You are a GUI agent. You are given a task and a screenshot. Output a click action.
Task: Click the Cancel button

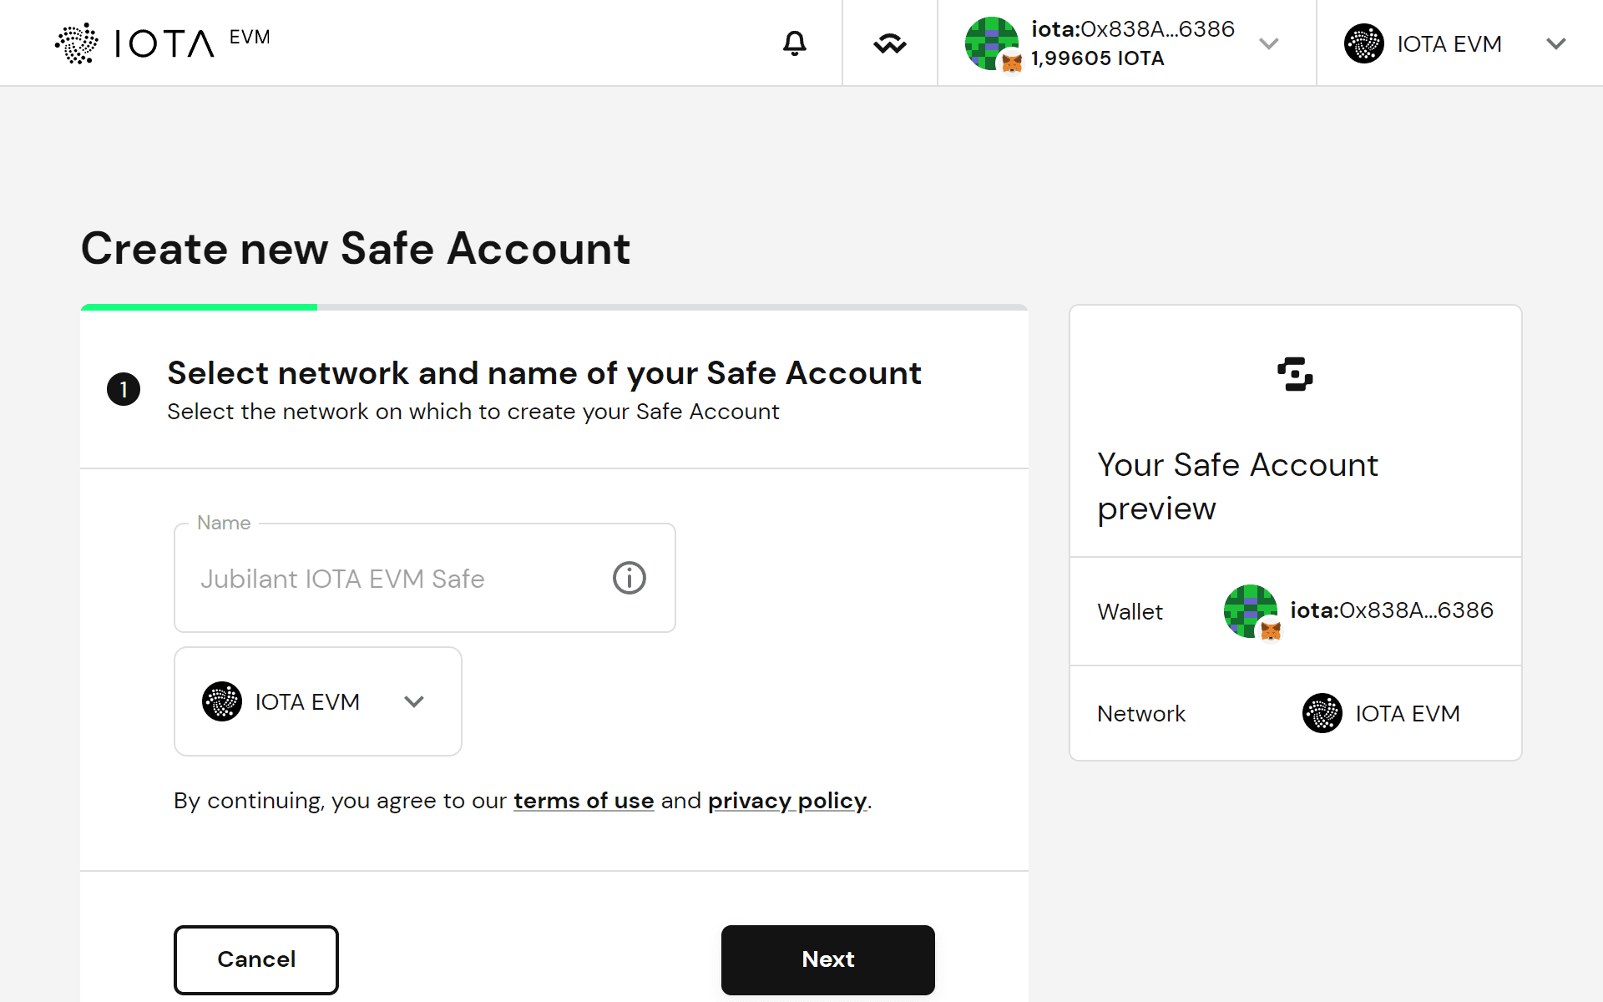click(x=255, y=959)
